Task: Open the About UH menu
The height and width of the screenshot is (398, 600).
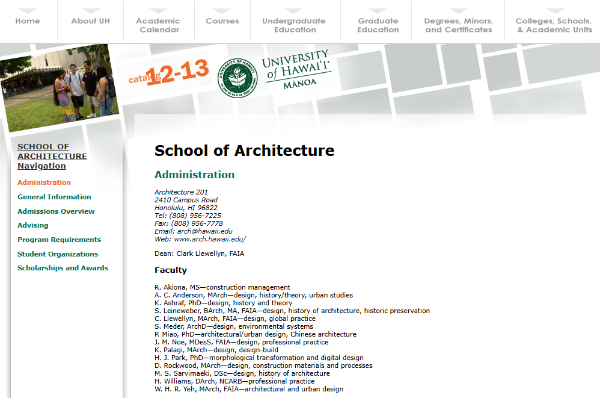Action: (90, 21)
